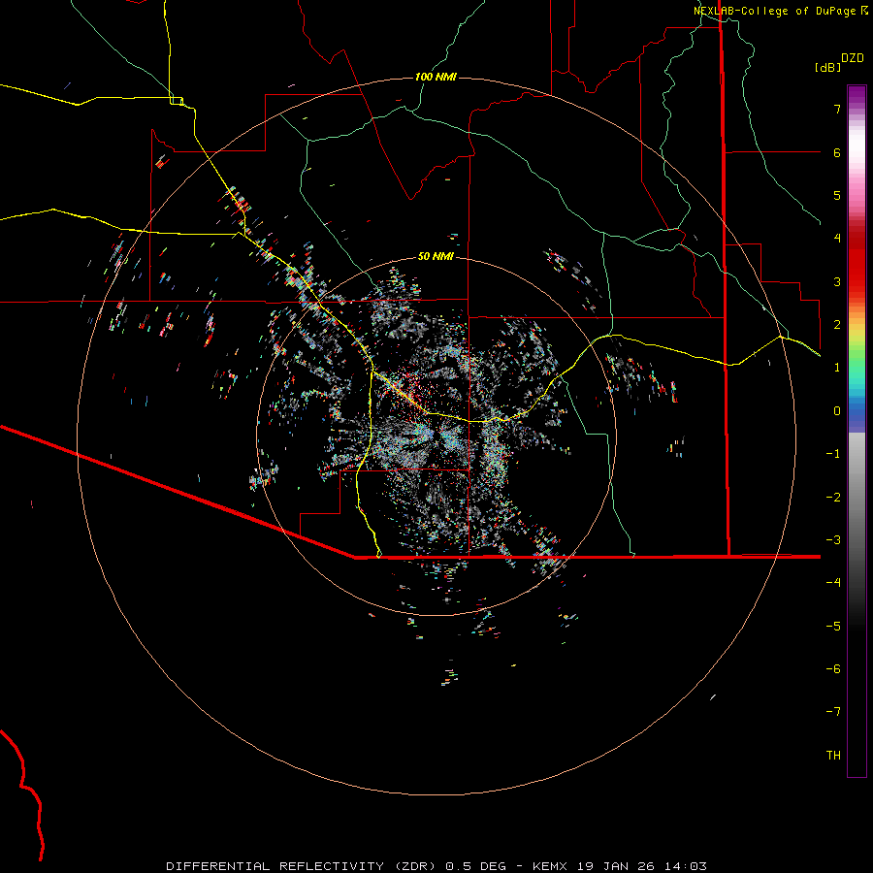
Task: Click the -4 value on color scale
Action: click(833, 583)
